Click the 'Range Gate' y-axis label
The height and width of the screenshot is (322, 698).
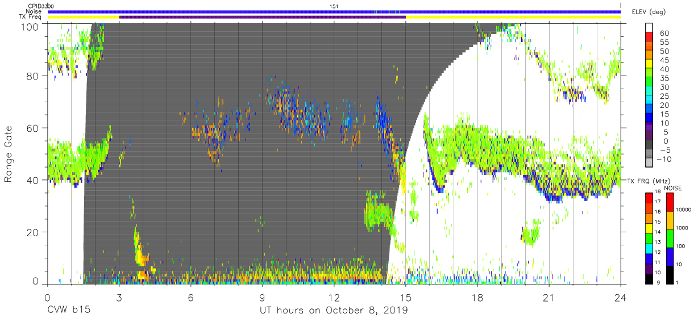tap(9, 154)
